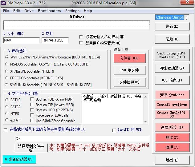Click the drive list box
This screenshot has height=167, width=195.
coord(76,25)
